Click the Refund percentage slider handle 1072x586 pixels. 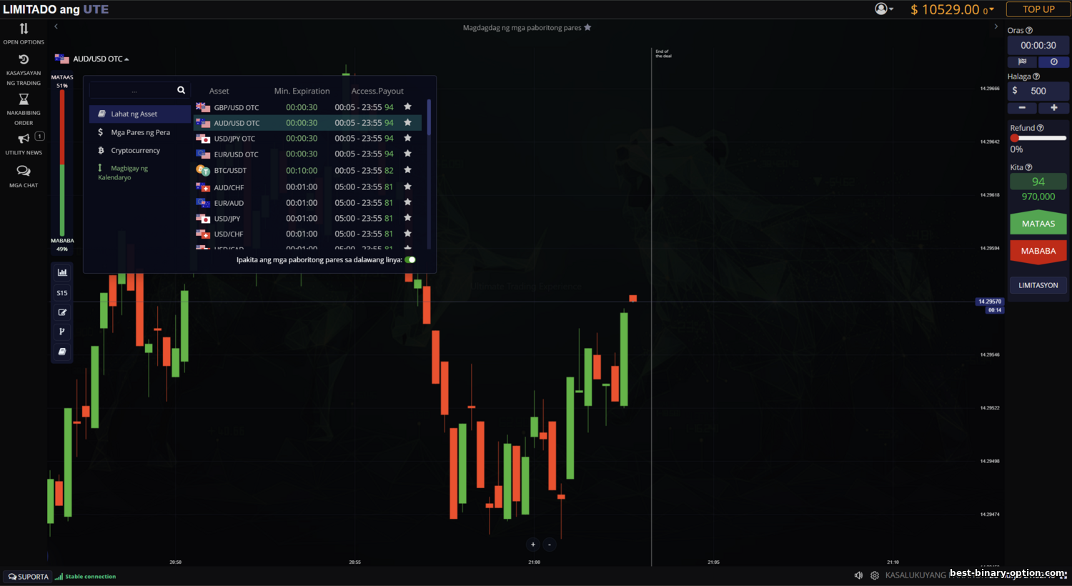pyautogui.click(x=1014, y=138)
